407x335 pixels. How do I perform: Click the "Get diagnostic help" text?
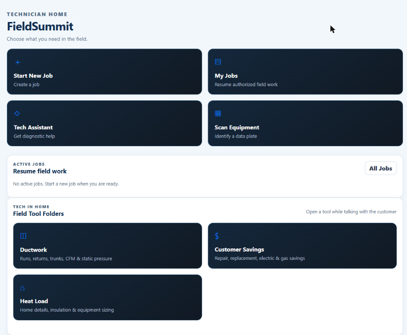click(x=34, y=136)
